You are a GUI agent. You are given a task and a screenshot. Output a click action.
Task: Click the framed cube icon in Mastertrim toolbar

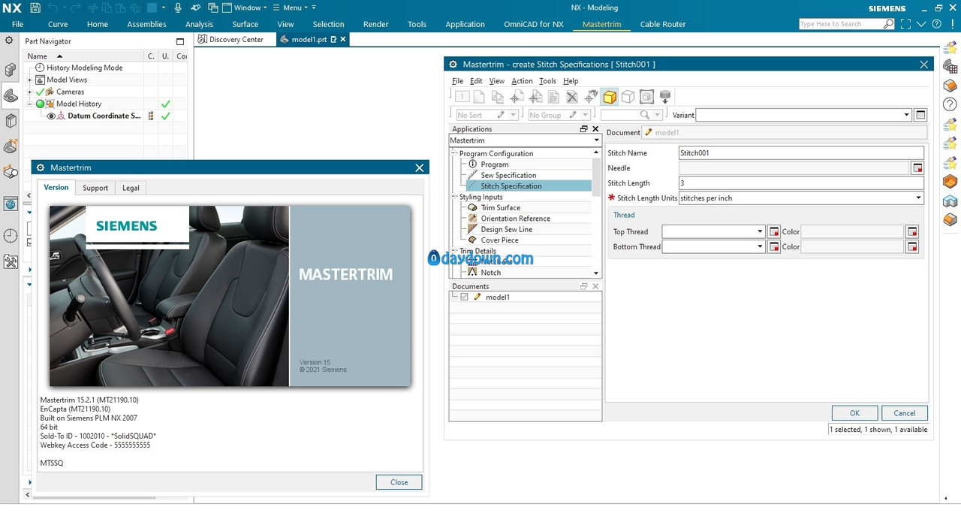(x=646, y=97)
